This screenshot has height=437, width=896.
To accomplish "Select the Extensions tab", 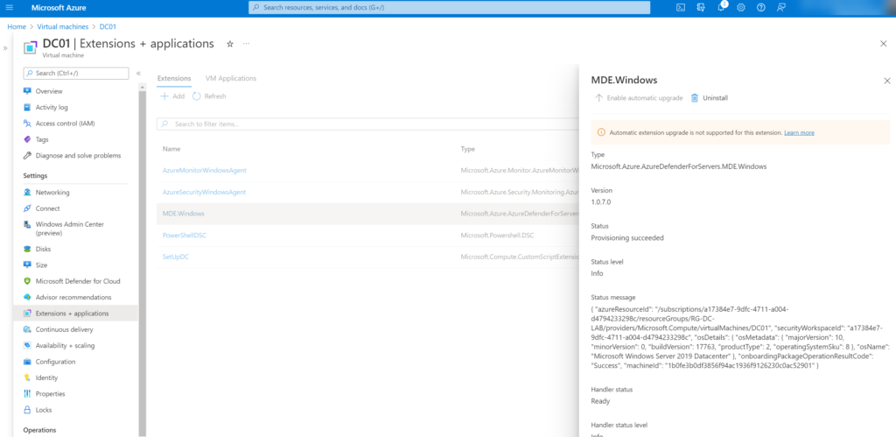I will 174,78.
